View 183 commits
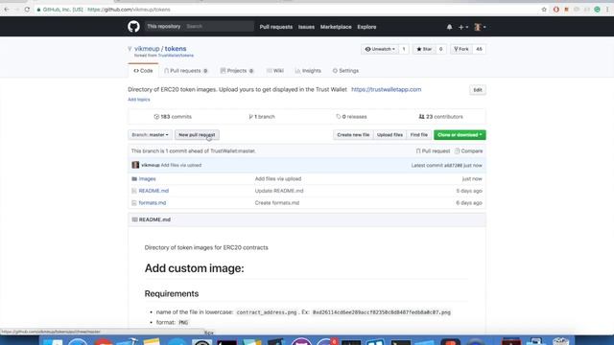Screen dimensions: 614x345 click(173, 117)
